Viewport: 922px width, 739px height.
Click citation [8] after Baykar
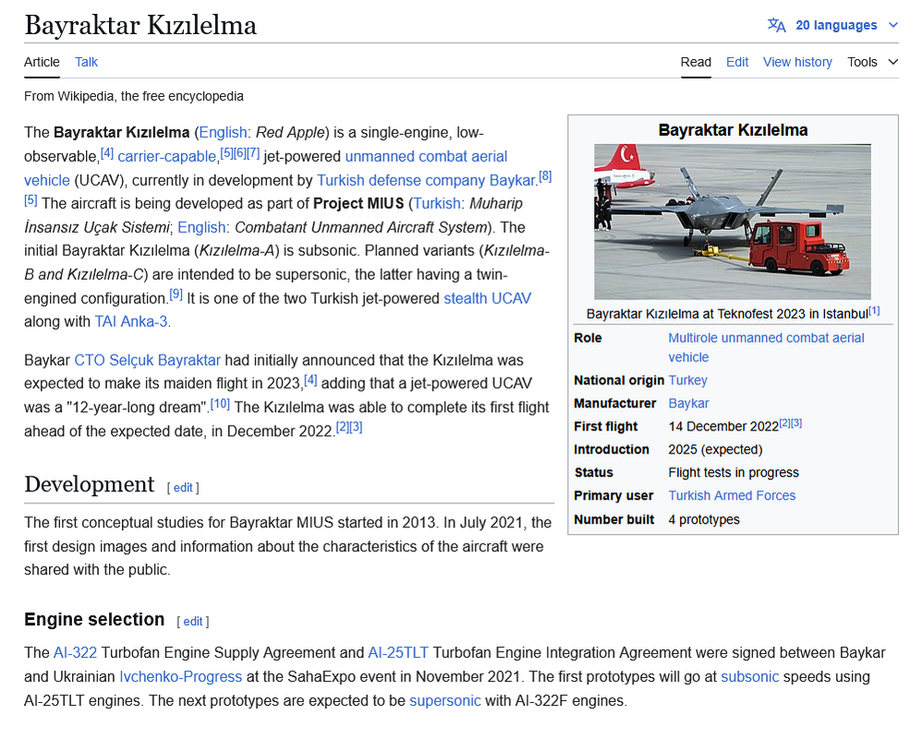coord(545,176)
